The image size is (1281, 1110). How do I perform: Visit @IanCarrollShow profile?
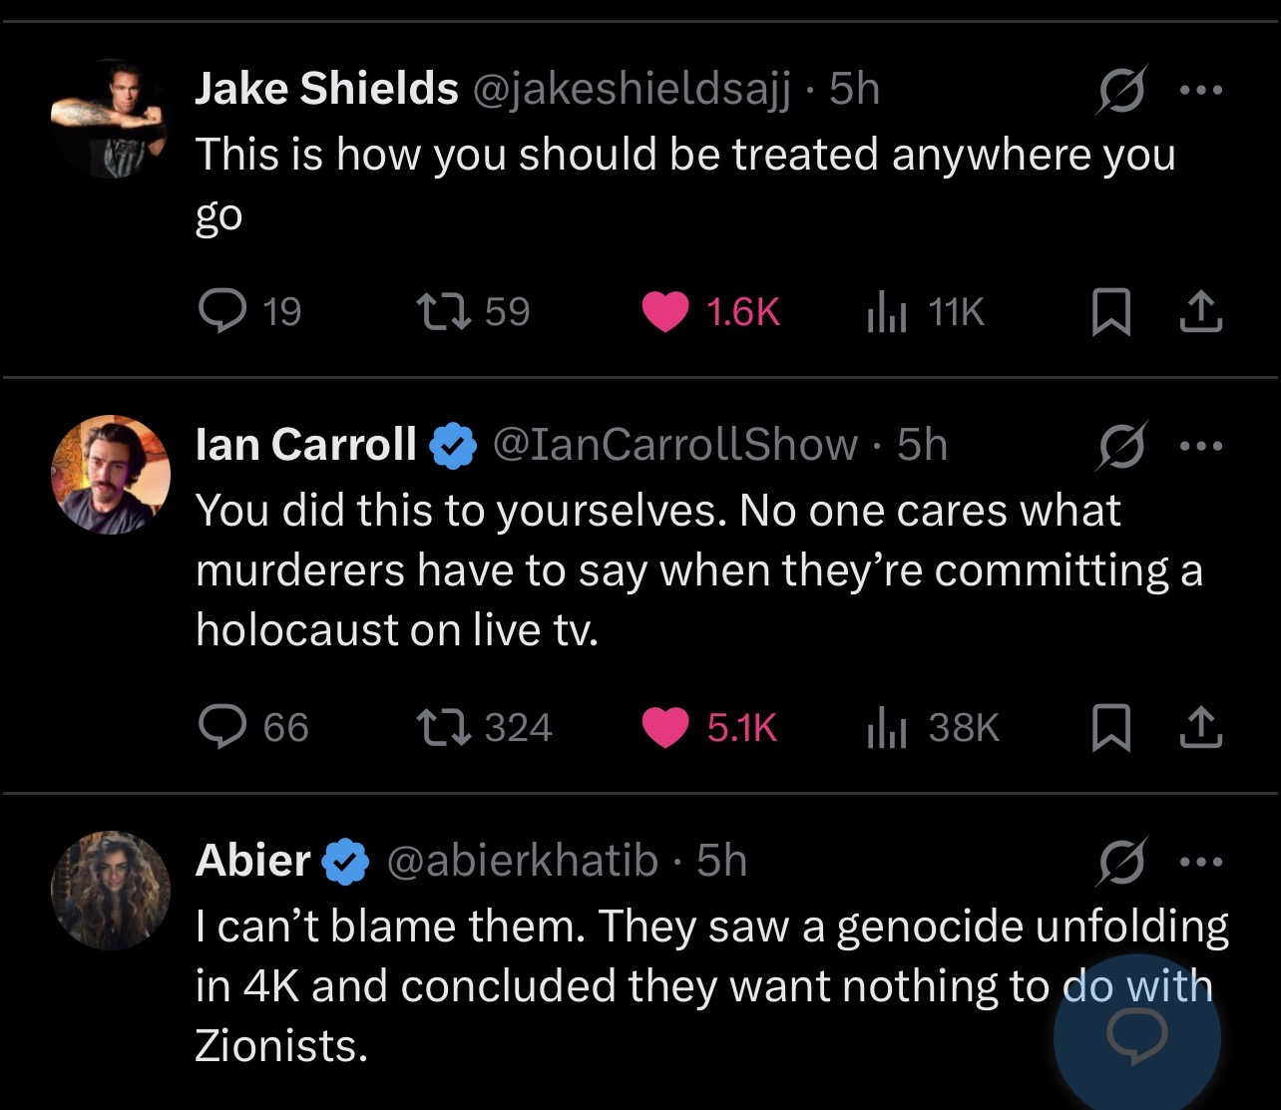(x=675, y=445)
